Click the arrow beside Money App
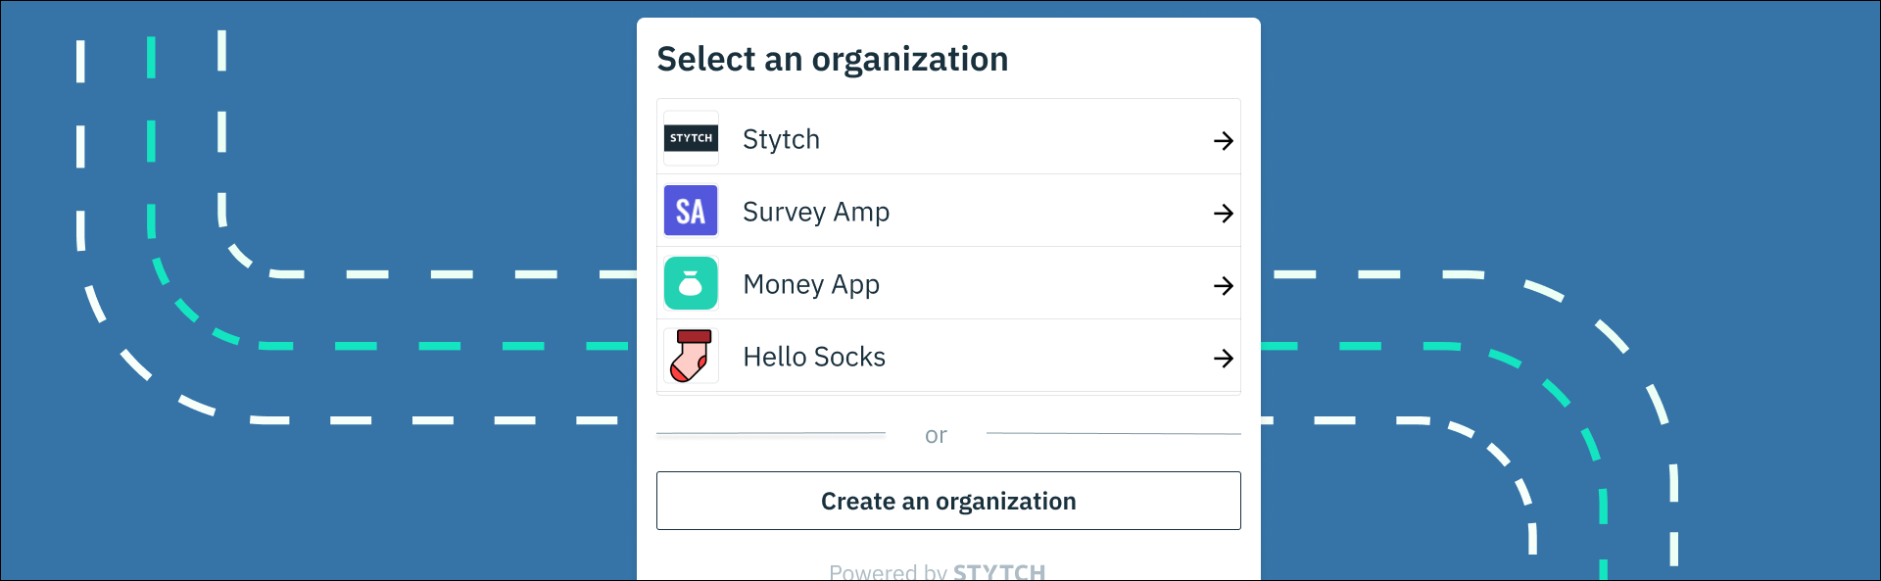This screenshot has width=1881, height=581. point(1223,286)
